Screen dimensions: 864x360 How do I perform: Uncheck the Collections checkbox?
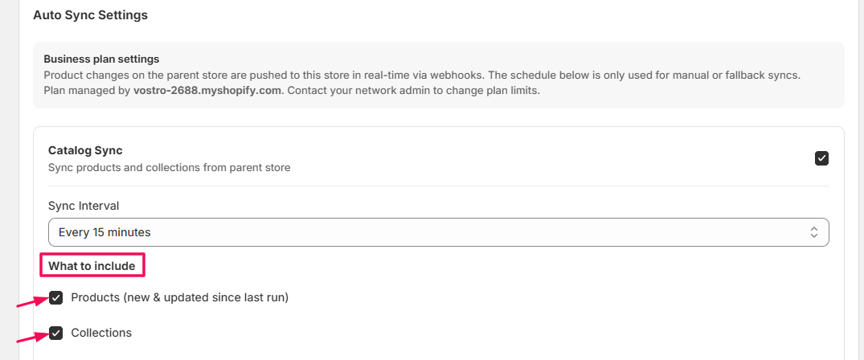click(56, 333)
